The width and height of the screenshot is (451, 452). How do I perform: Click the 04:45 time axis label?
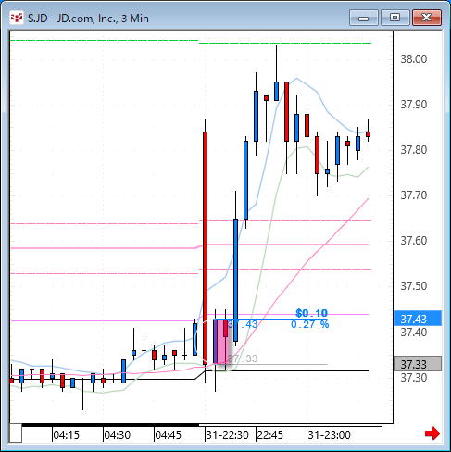pyautogui.click(x=168, y=435)
